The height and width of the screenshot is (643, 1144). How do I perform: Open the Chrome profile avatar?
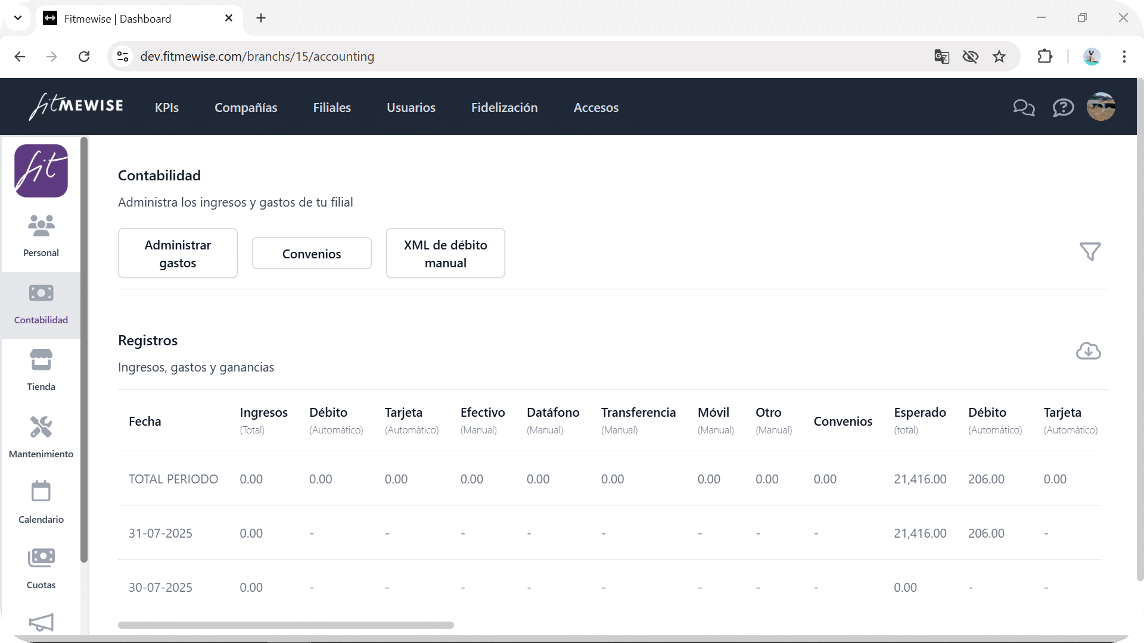[1092, 57]
